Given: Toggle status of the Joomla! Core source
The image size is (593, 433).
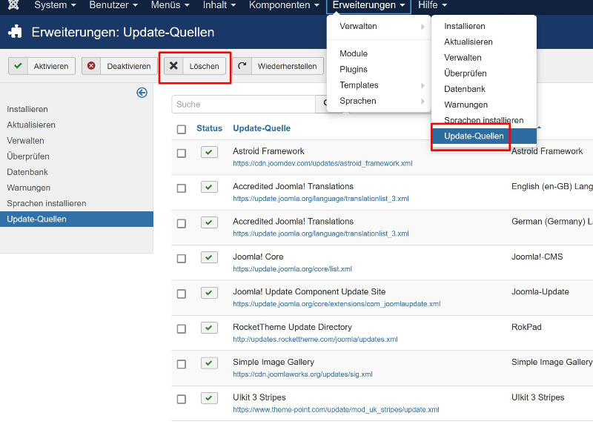Looking at the screenshot, I should [x=209, y=258].
